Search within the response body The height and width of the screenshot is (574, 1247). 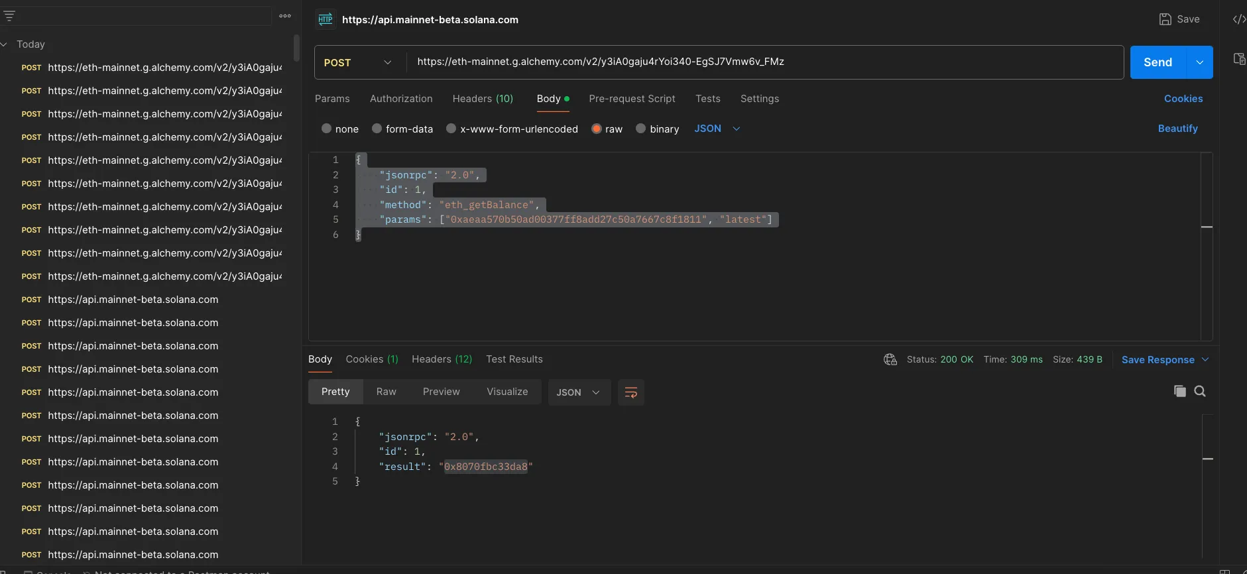coord(1200,391)
